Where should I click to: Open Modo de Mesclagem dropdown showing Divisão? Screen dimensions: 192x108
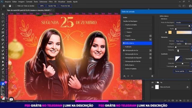point(183,22)
